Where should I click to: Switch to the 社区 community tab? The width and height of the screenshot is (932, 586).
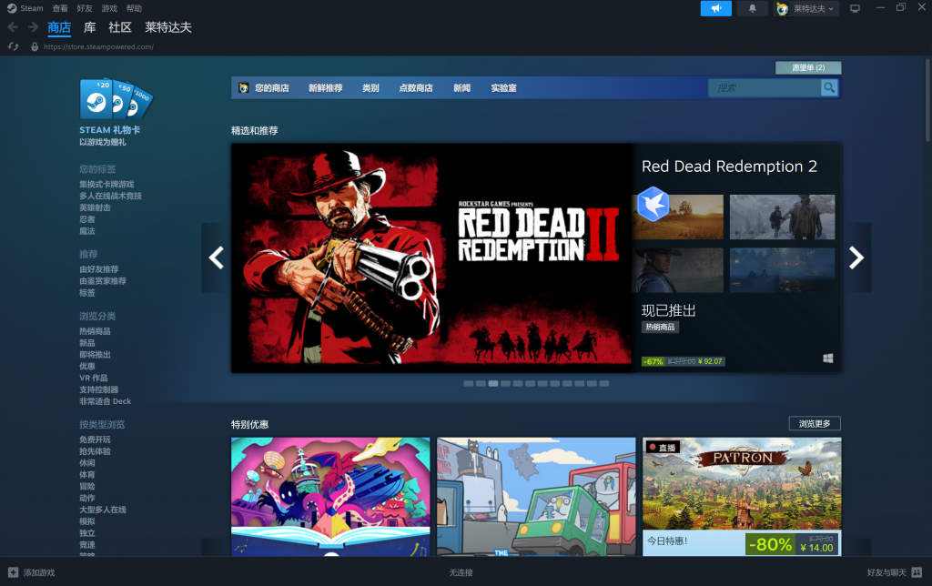tap(120, 27)
